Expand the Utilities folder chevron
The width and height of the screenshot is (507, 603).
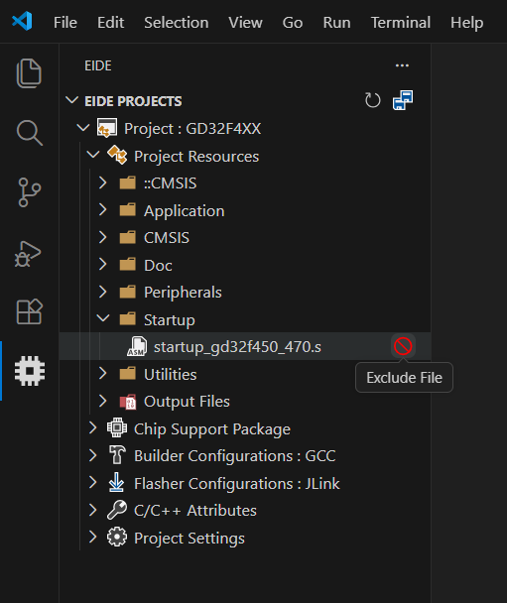tap(102, 374)
